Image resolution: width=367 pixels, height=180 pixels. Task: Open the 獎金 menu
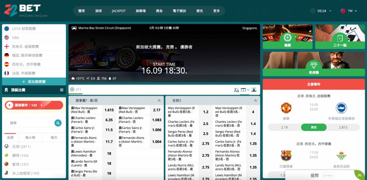click(x=159, y=11)
